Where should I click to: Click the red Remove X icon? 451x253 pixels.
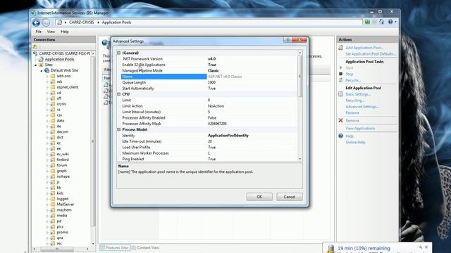point(341,120)
